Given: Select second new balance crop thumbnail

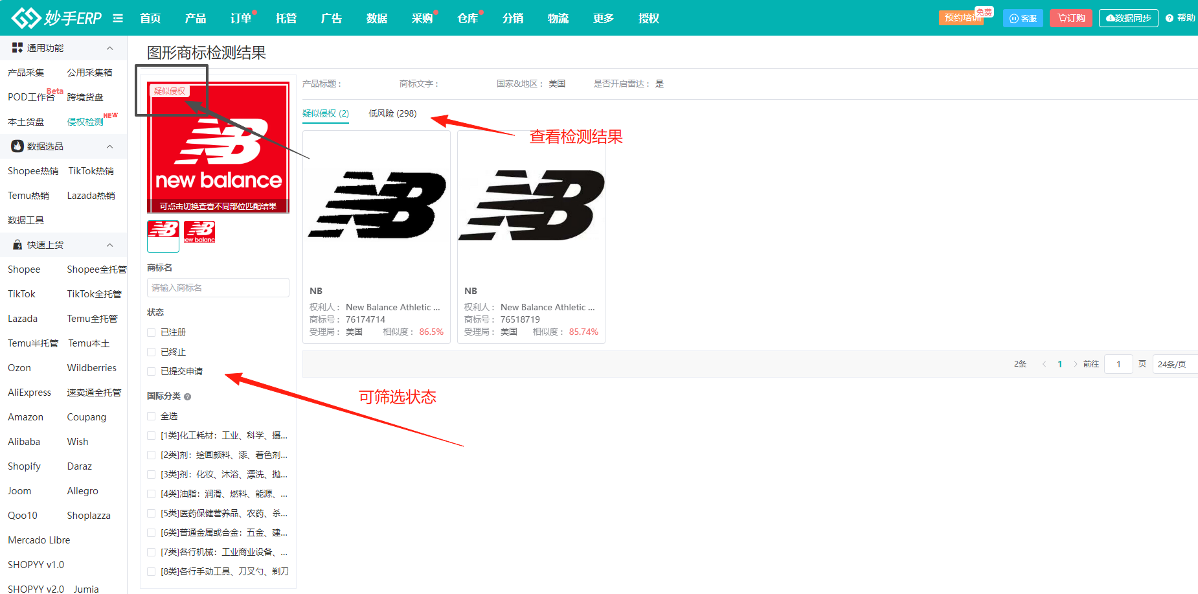Looking at the screenshot, I should 199,232.
